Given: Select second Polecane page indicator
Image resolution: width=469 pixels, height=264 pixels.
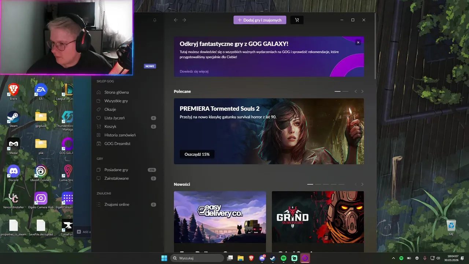Looking at the screenshot, I should pos(345,91).
